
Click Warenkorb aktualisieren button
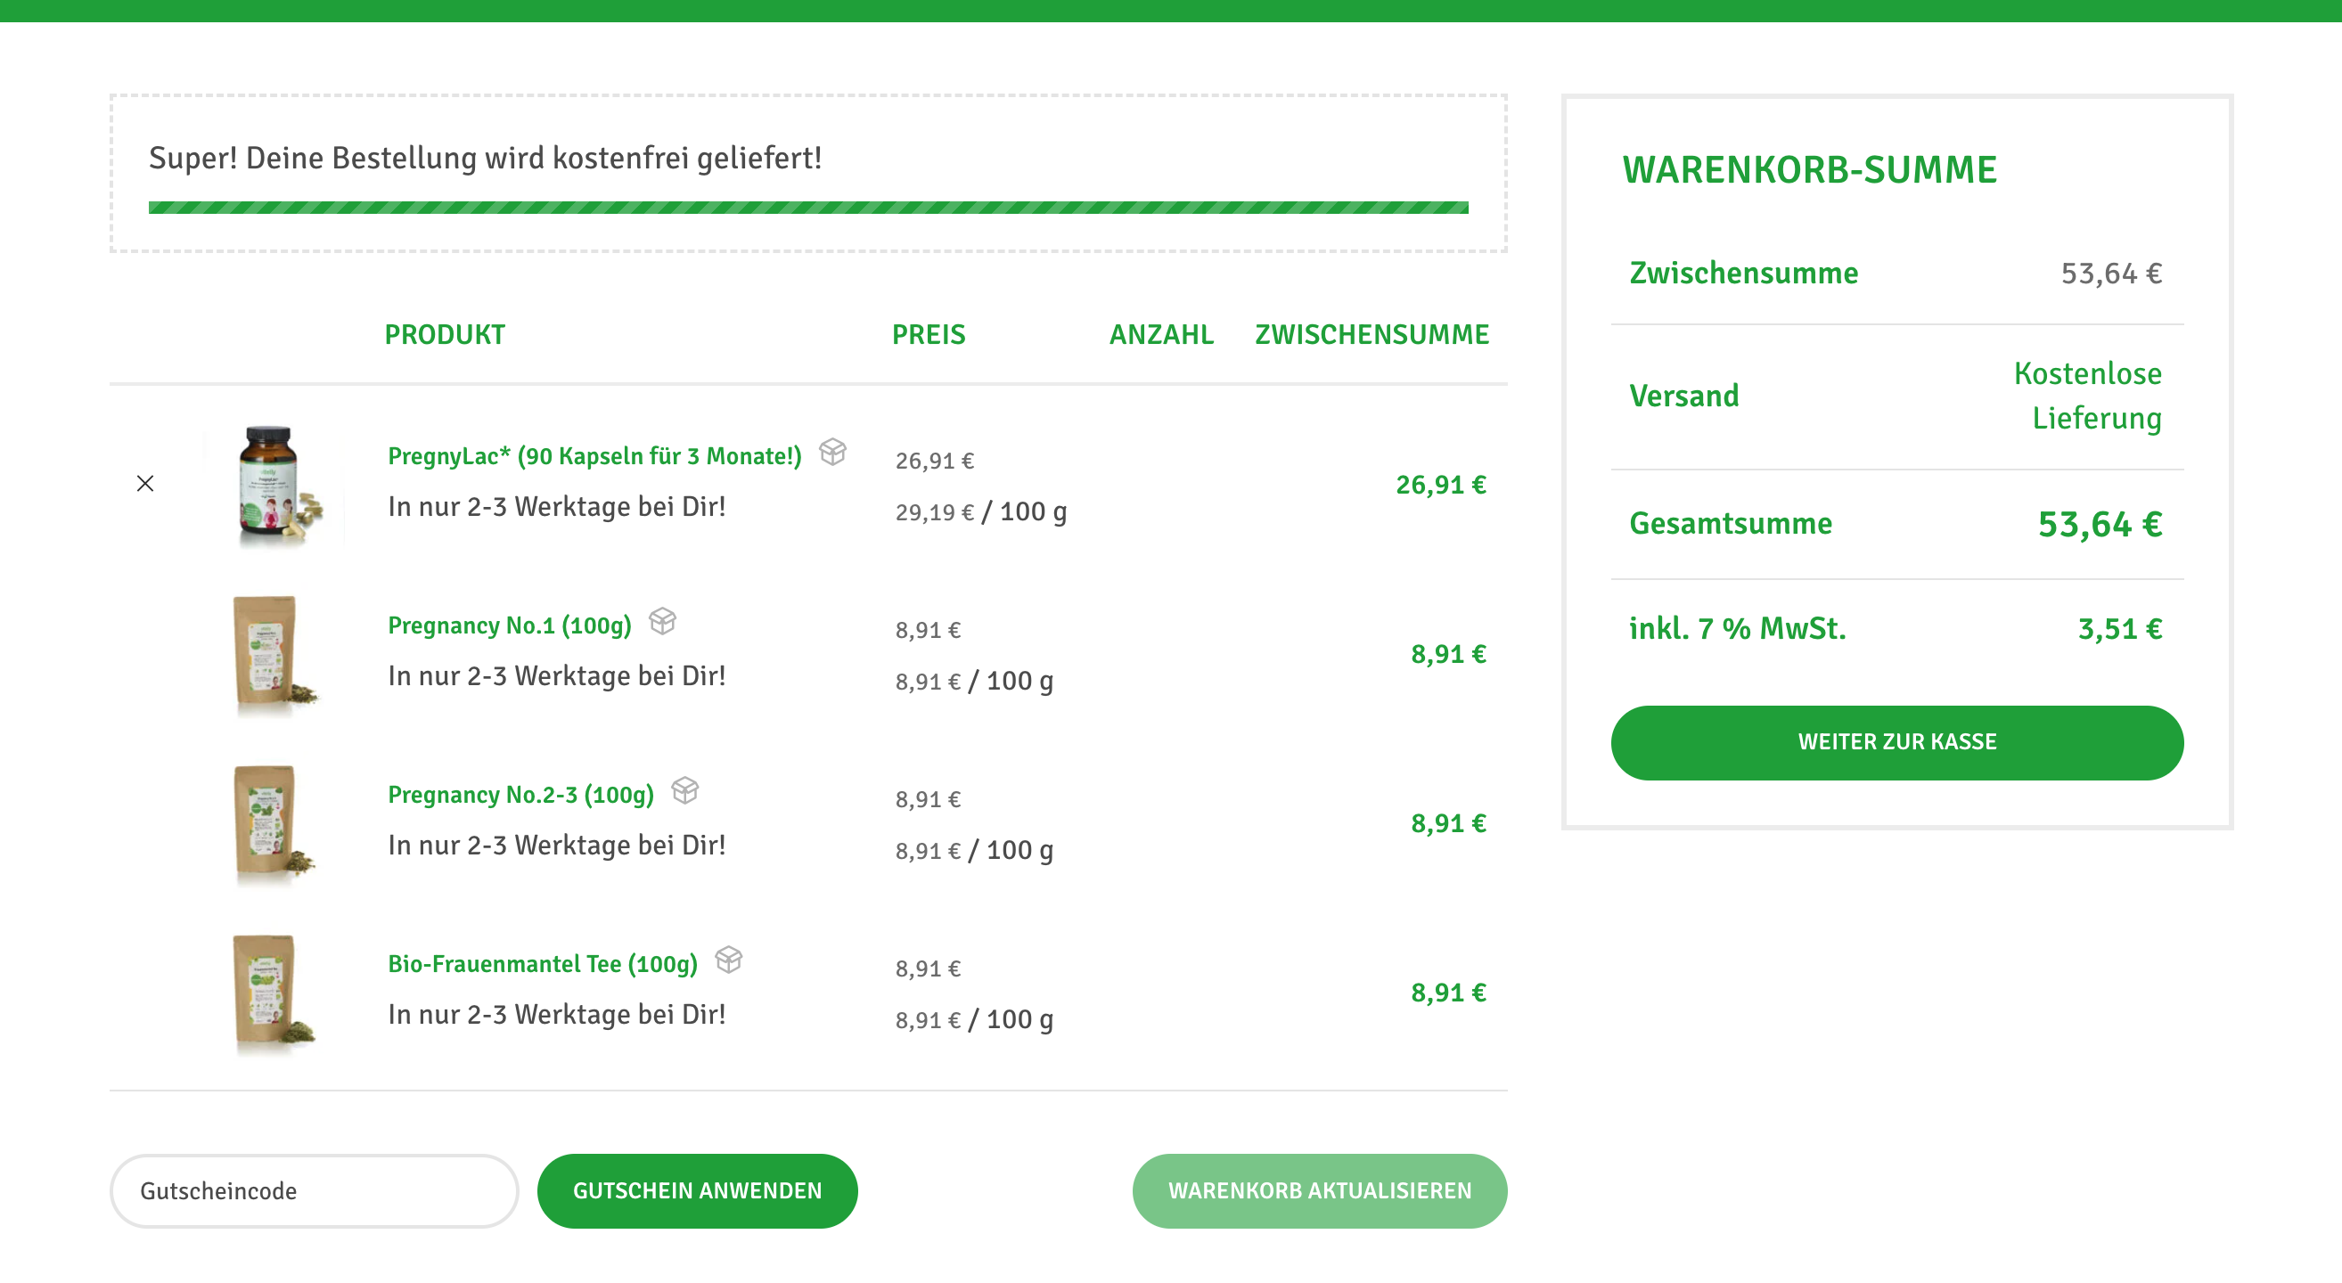coord(1318,1190)
